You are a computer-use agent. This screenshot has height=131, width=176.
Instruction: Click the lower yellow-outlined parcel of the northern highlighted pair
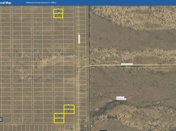click(x=58, y=16)
